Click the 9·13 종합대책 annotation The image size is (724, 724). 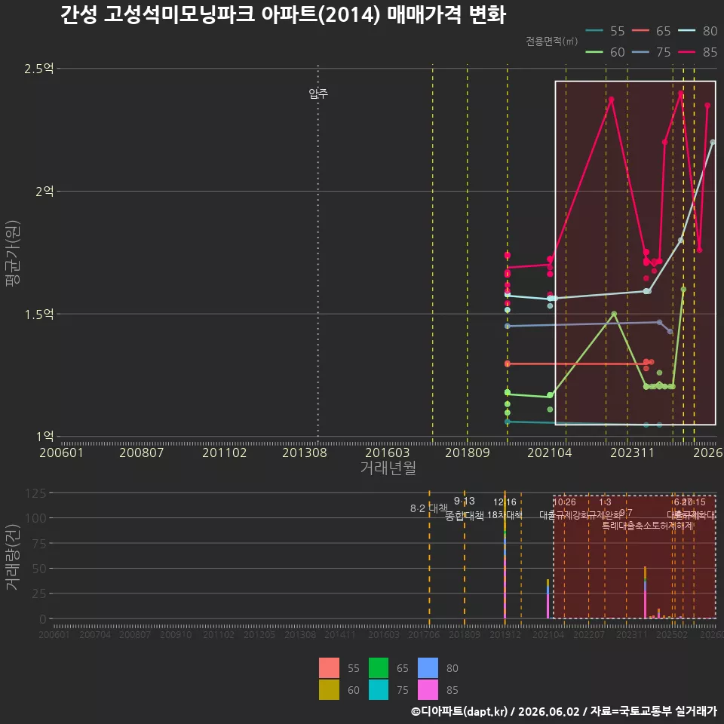[464, 508]
